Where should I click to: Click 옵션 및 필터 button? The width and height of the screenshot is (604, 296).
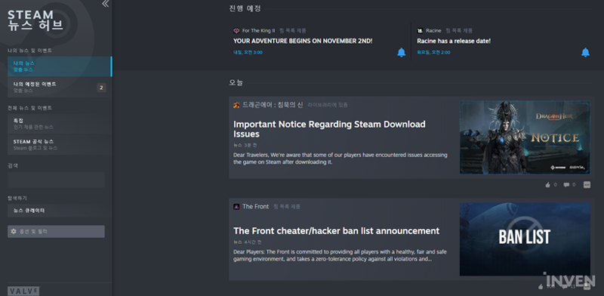click(56, 231)
